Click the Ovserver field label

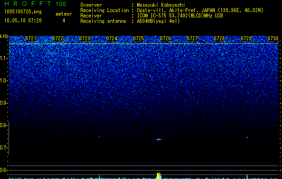pyautogui.click(x=91, y=5)
